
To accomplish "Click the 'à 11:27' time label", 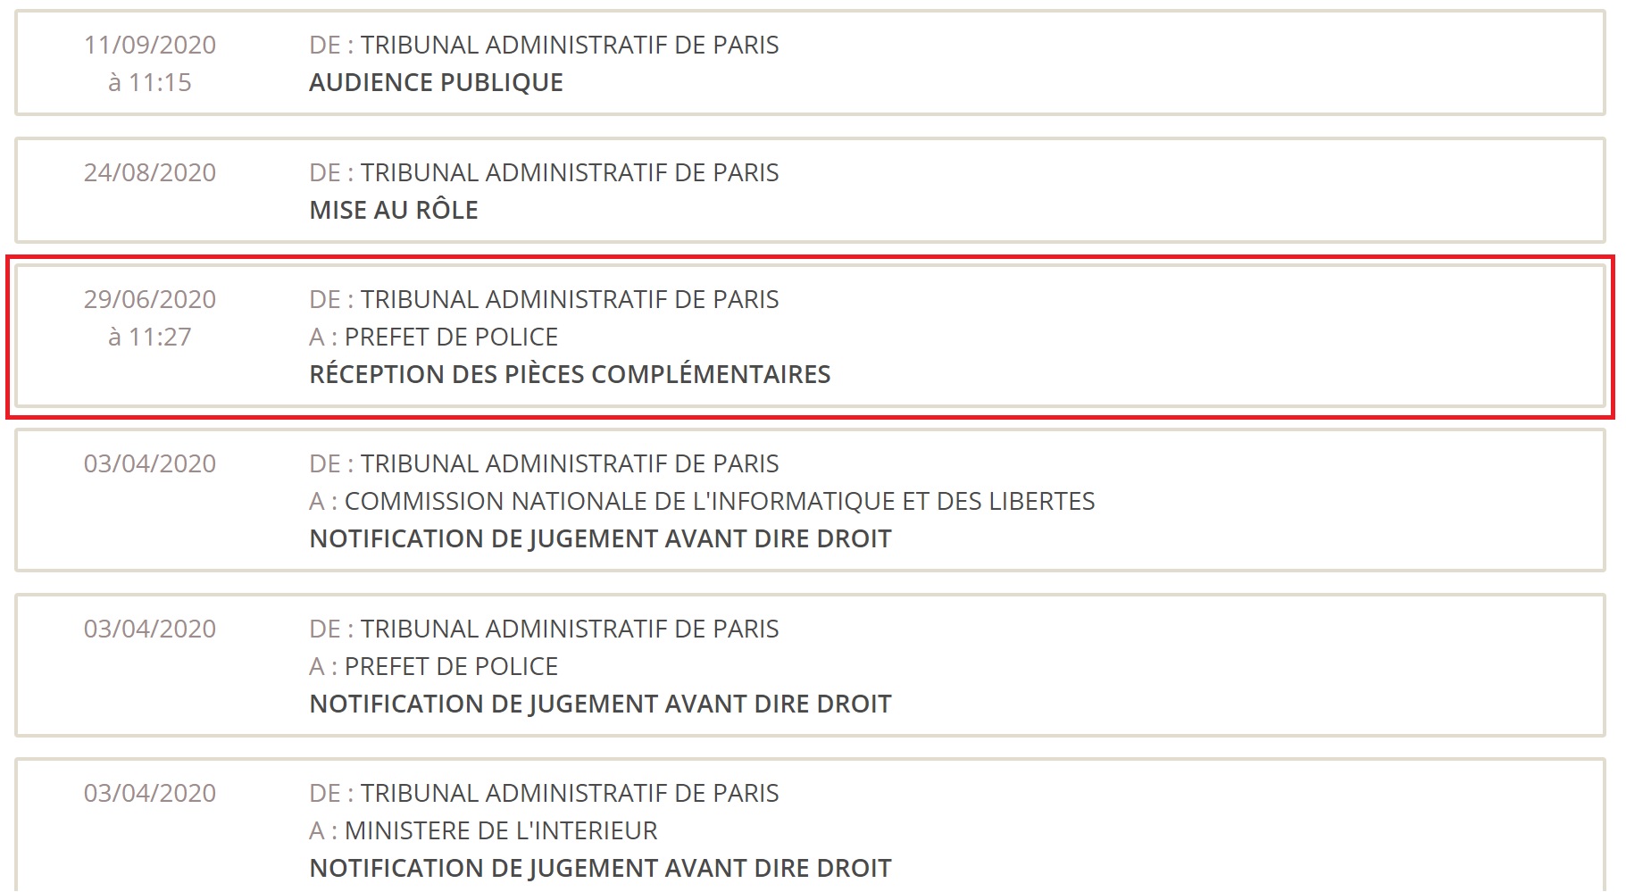I will click(x=150, y=337).
